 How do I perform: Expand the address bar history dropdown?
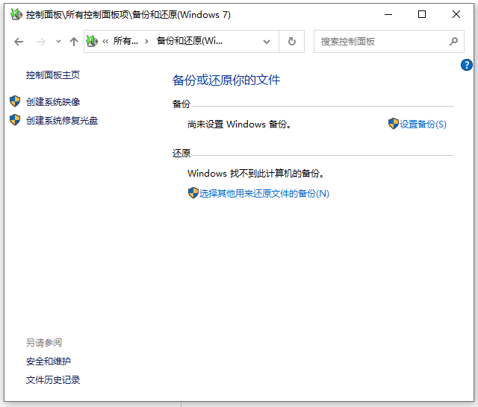267,42
